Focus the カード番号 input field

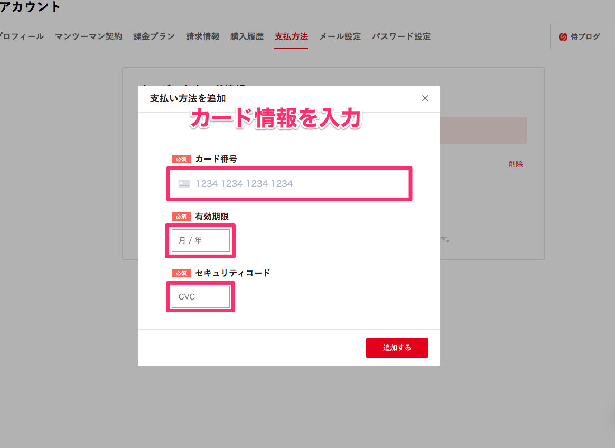click(296, 184)
